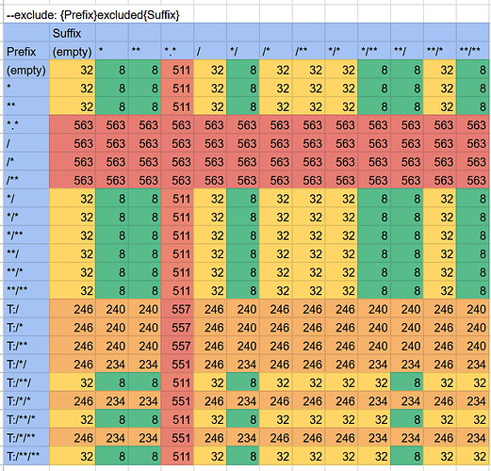
Task: Click the '/*' suffix column header
Action: 275,51
